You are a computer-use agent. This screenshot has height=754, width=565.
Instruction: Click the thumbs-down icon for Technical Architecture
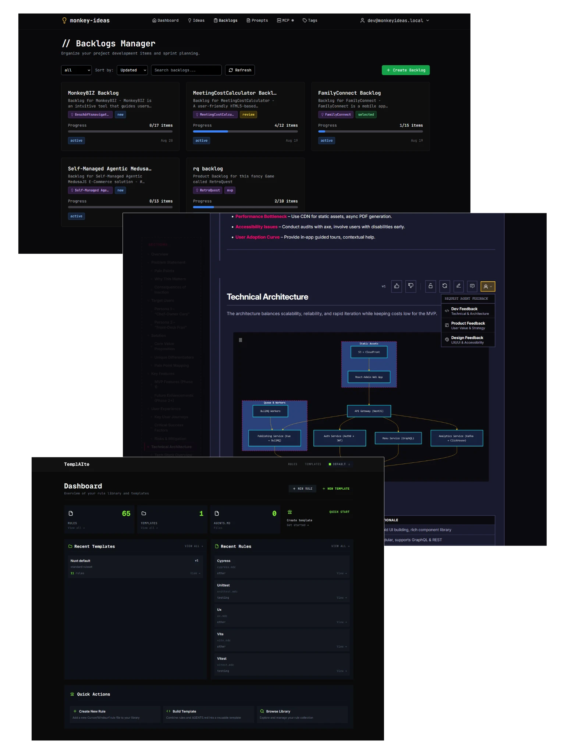(411, 286)
